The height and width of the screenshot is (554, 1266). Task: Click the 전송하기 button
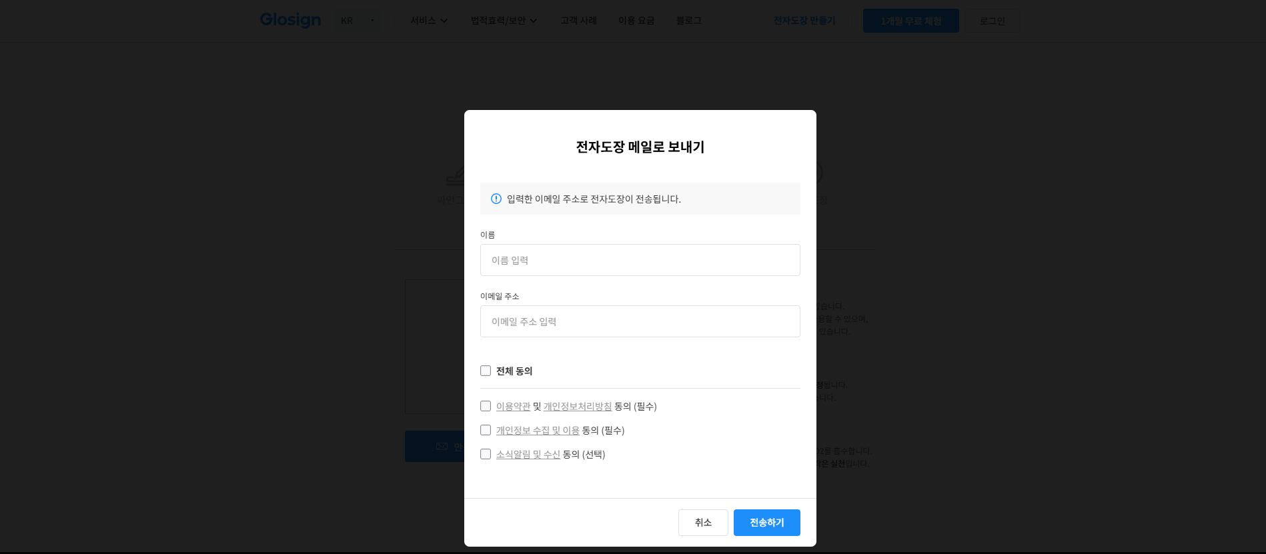coord(767,523)
